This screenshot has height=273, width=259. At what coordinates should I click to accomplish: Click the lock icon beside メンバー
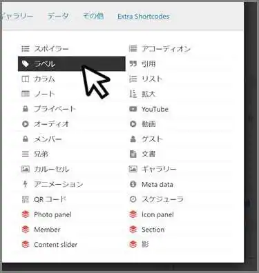click(x=26, y=139)
